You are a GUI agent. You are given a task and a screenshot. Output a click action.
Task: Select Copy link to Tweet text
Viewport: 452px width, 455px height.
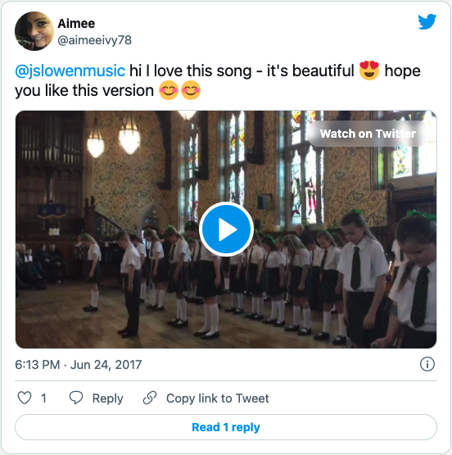(x=218, y=398)
